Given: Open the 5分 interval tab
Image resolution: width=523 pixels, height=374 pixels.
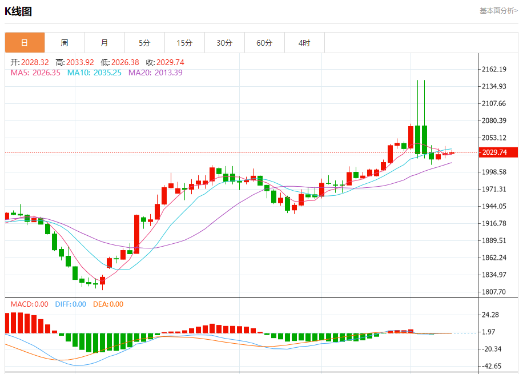Looking at the screenshot, I should (x=145, y=43).
